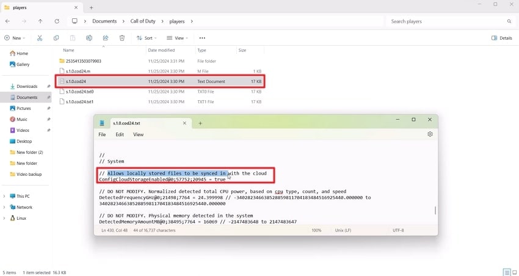Navigate up one folder level
This screenshot has height=276, width=519.
40,21
